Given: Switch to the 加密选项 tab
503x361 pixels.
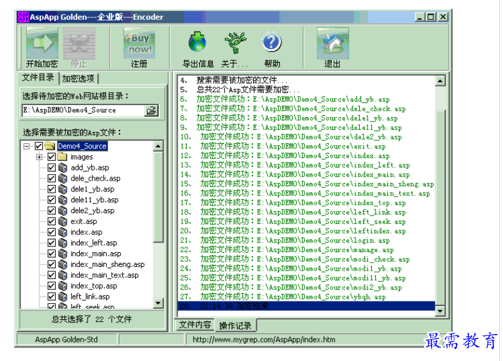Looking at the screenshot, I should click(78, 79).
